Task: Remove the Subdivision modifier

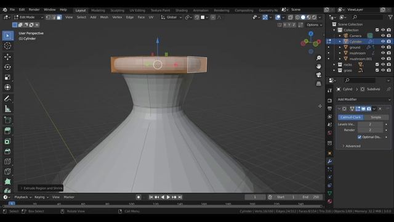Action: pos(380,109)
